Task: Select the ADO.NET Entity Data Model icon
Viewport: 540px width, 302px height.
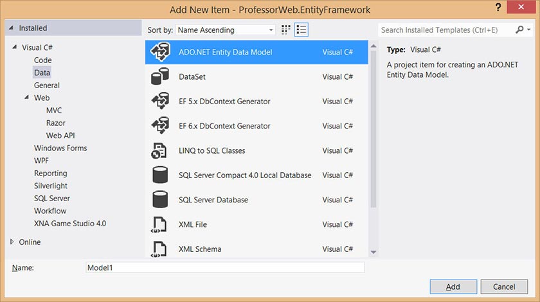Action: [x=159, y=52]
